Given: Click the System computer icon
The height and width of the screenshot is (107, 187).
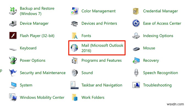Looking at the screenshot, I should [13, 85].
